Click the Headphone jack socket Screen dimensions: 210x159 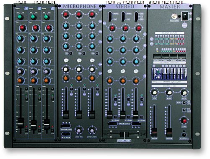click(184, 135)
